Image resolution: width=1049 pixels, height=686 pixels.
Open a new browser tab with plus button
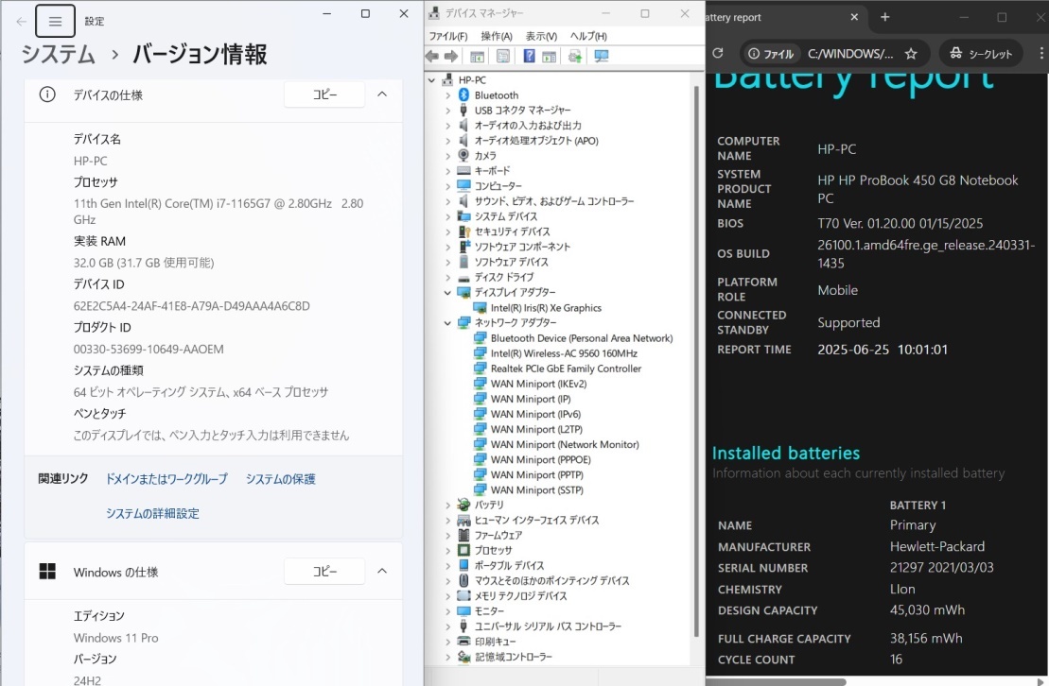pos(885,17)
